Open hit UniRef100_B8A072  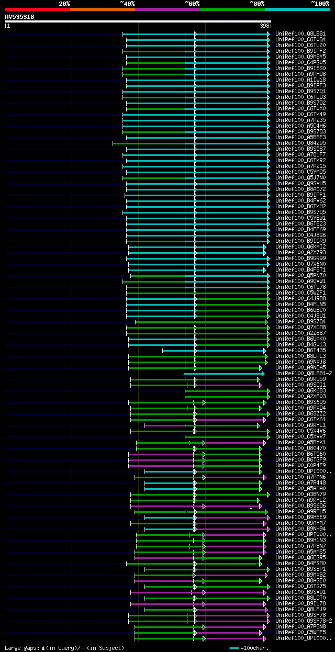tap(300, 189)
